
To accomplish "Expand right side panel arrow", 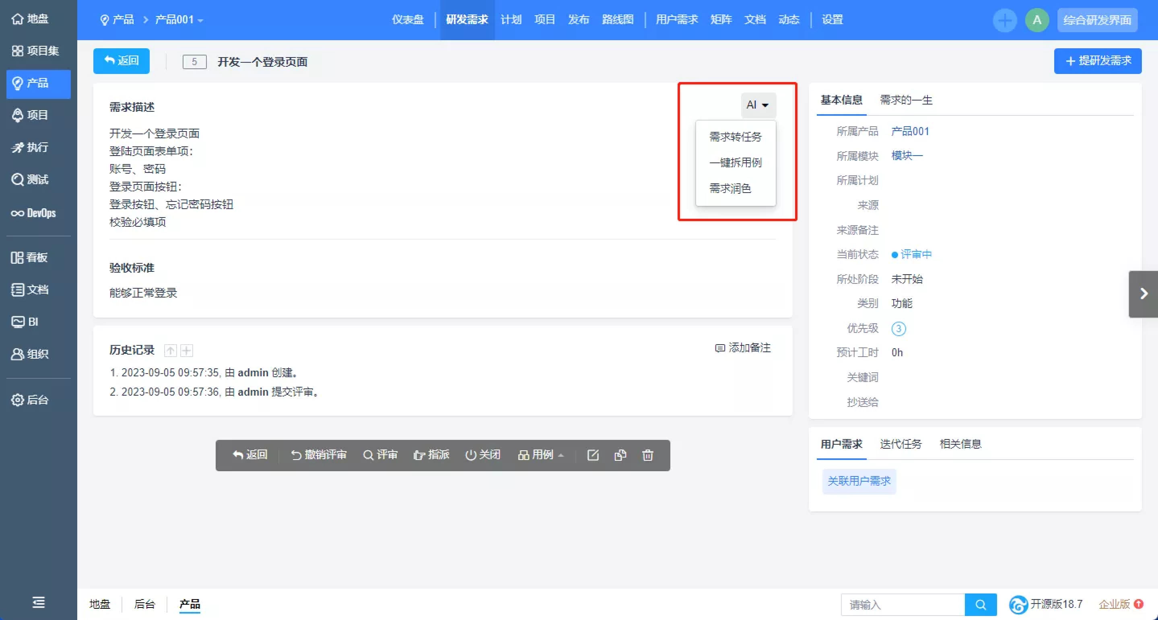I will (1144, 294).
